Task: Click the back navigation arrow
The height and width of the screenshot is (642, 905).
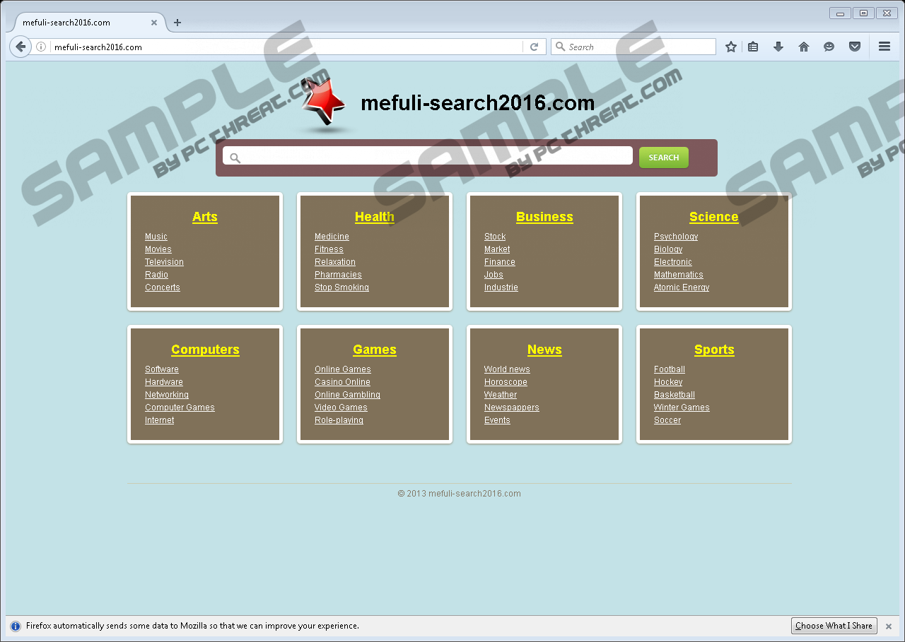Action: point(21,47)
